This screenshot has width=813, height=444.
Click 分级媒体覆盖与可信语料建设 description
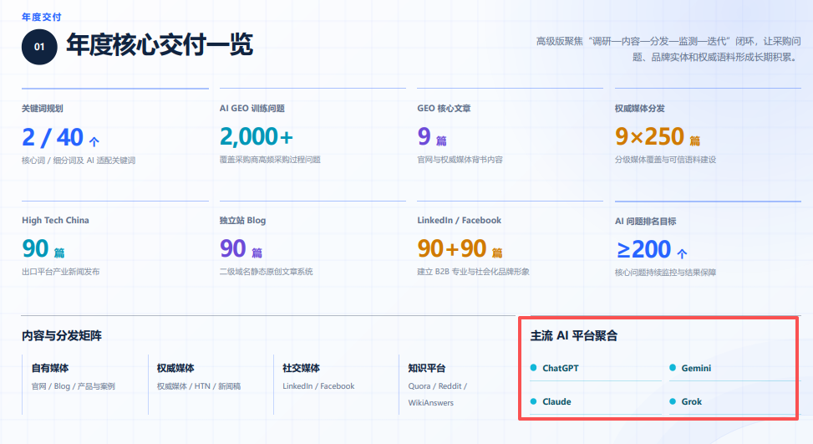tap(665, 160)
